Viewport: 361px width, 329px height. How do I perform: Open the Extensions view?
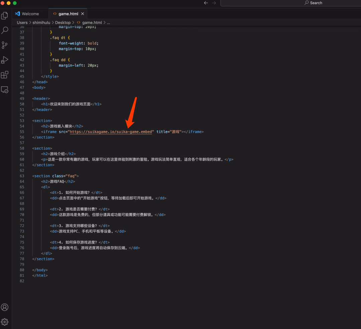5,75
